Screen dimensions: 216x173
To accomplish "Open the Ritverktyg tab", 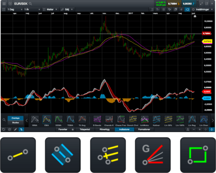I will [x=104, y=129].
